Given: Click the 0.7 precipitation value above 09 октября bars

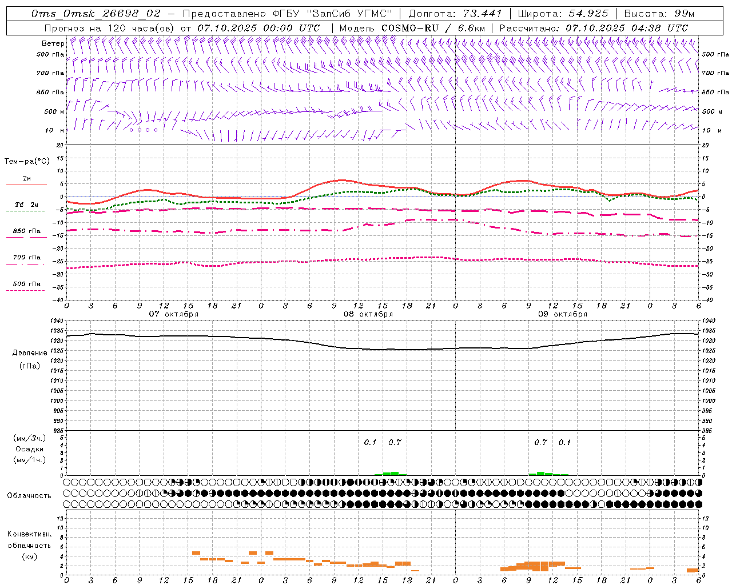Looking at the screenshot, I should [540, 443].
